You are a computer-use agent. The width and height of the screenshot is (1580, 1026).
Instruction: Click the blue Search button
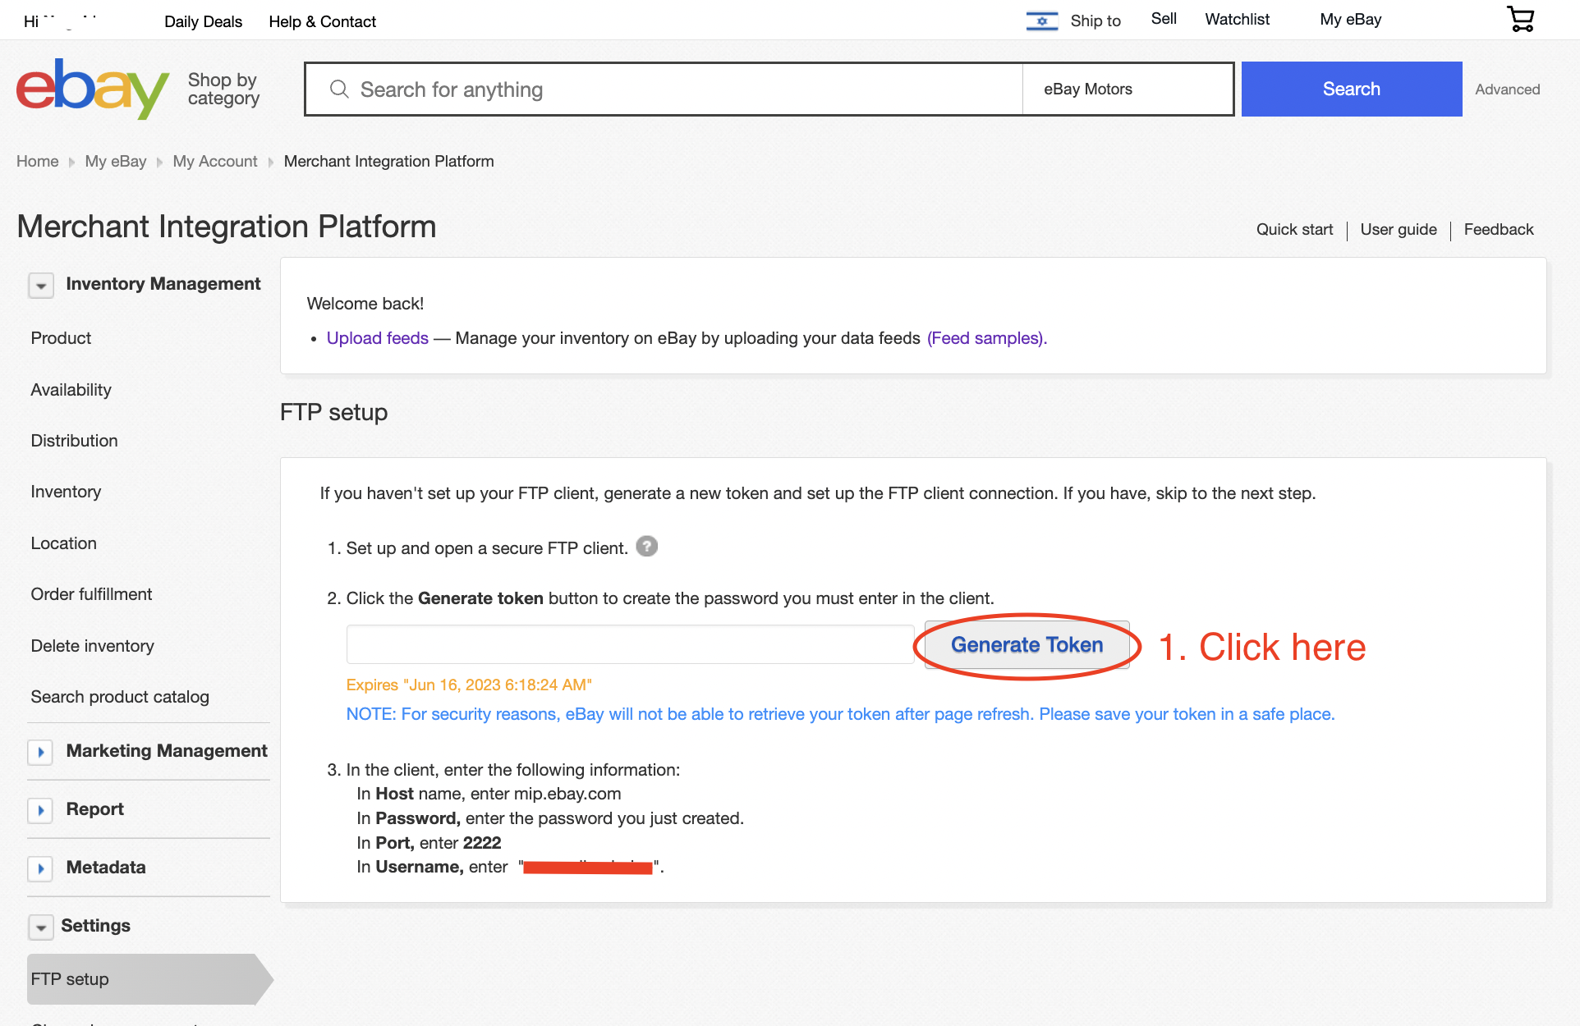(x=1351, y=89)
